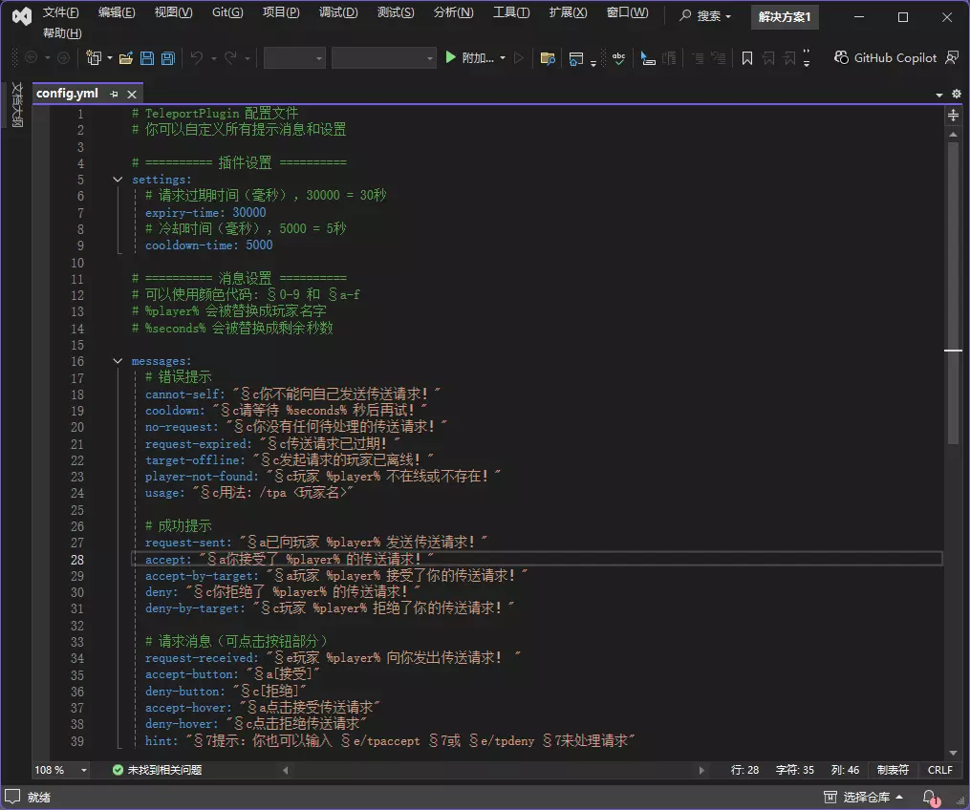Click the save all icon

(x=167, y=58)
